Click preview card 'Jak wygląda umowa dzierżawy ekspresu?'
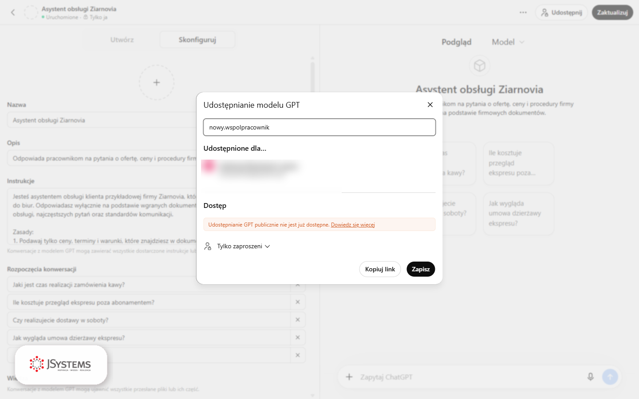The width and height of the screenshot is (639, 399). tap(518, 214)
